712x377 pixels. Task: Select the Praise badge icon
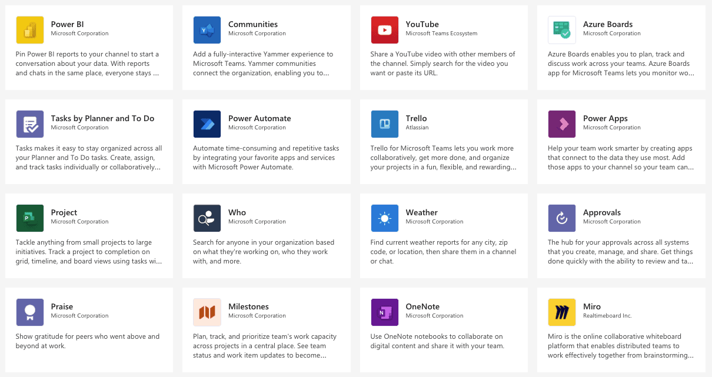(x=30, y=312)
